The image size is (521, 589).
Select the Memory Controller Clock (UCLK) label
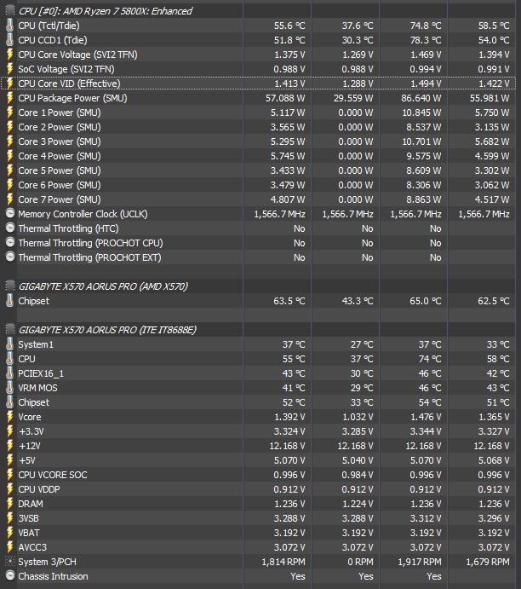83,214
